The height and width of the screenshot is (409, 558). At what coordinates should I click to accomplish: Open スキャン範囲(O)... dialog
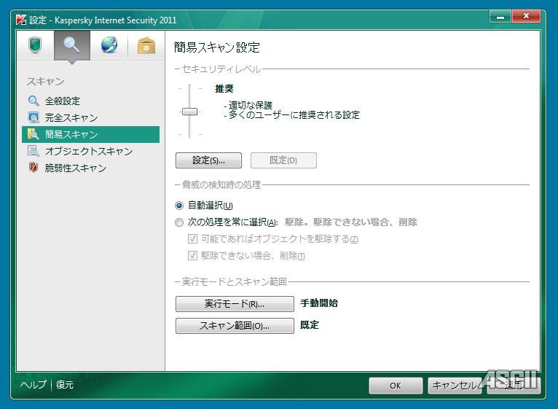pyautogui.click(x=235, y=326)
